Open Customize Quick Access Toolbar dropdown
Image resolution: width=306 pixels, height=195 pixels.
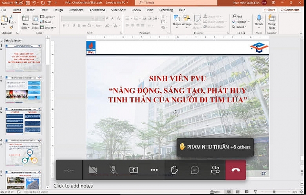(x=56, y=3)
